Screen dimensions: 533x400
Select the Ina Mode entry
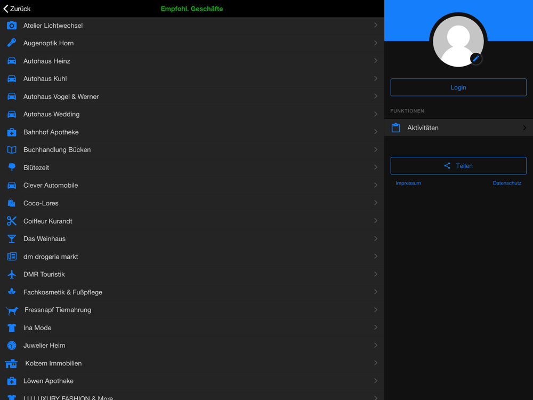pos(192,328)
